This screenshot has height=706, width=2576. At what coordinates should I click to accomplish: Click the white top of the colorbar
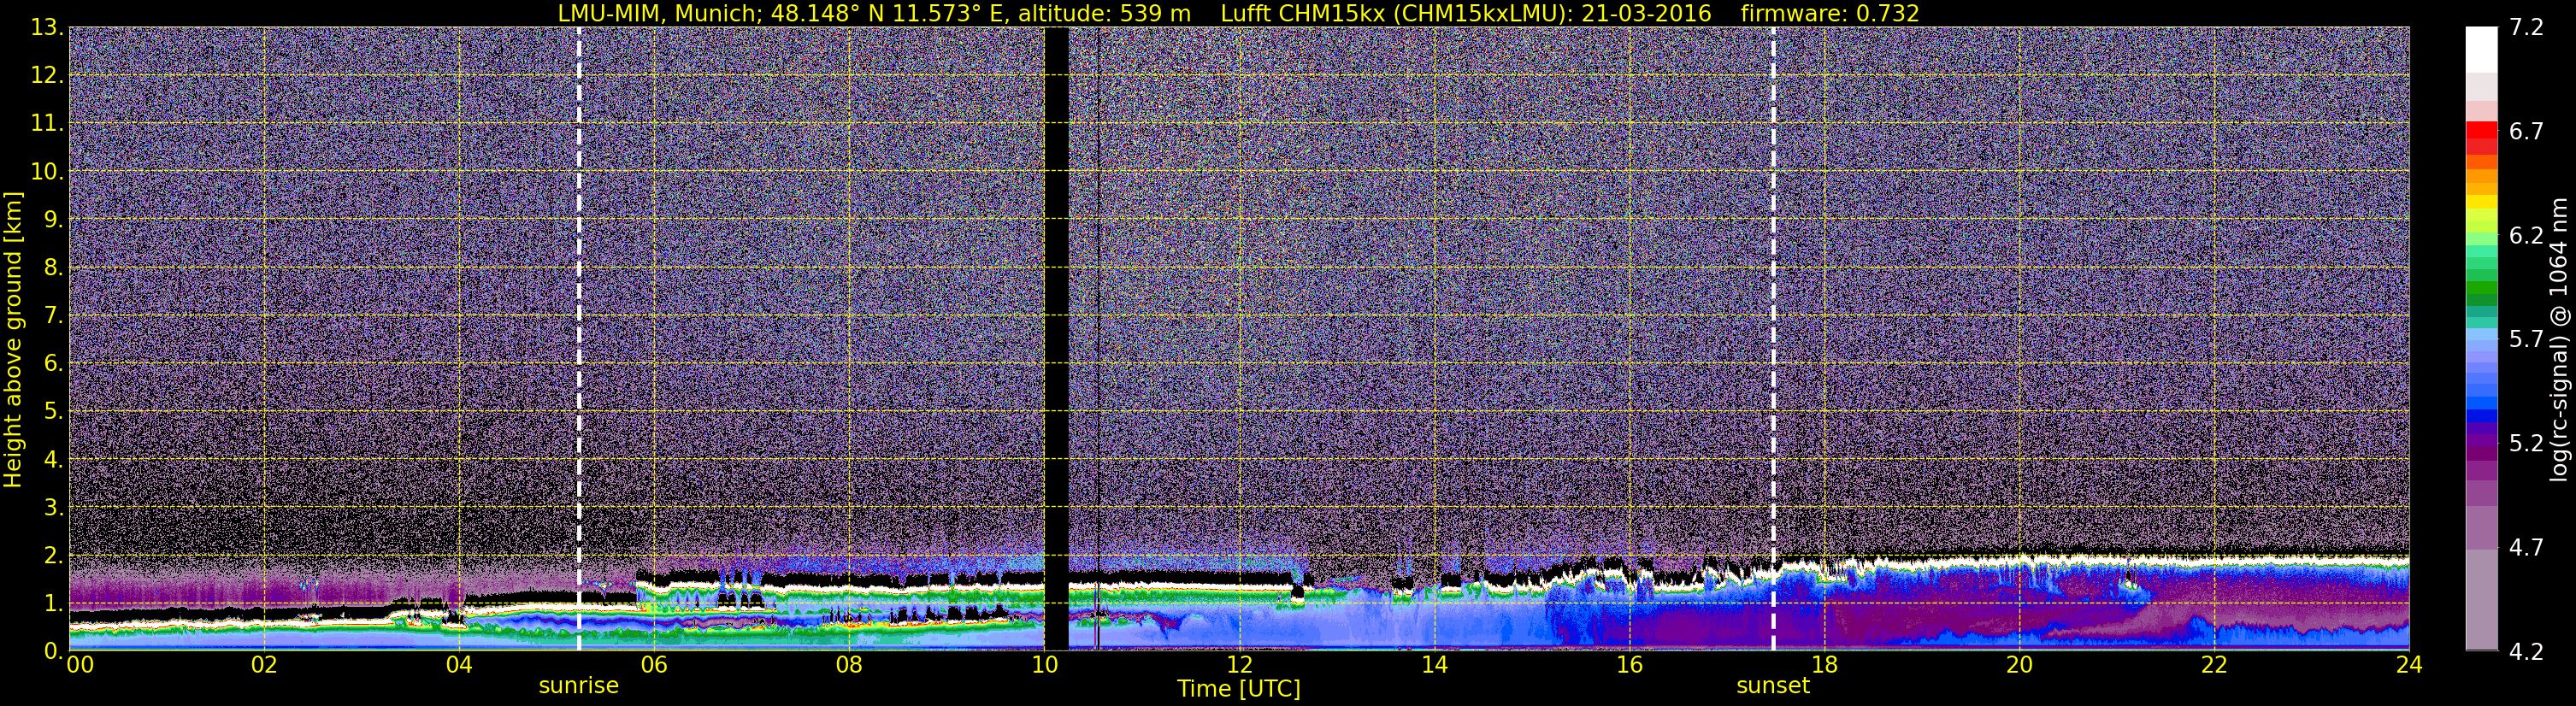click(2481, 50)
